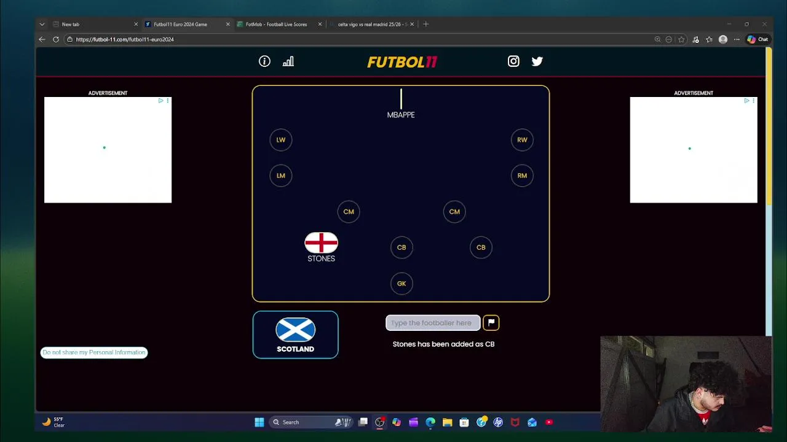Select the LM position slot
This screenshot has width=787, height=442.
(x=281, y=176)
